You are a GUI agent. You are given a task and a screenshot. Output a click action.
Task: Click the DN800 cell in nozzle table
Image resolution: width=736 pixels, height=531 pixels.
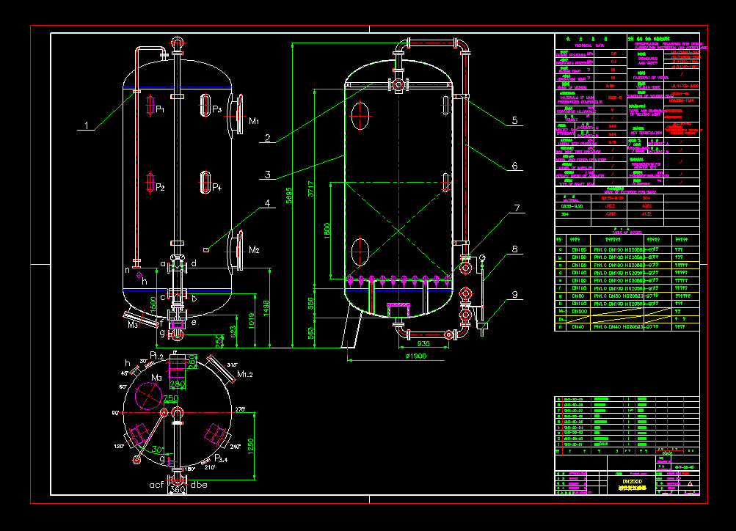(579, 312)
